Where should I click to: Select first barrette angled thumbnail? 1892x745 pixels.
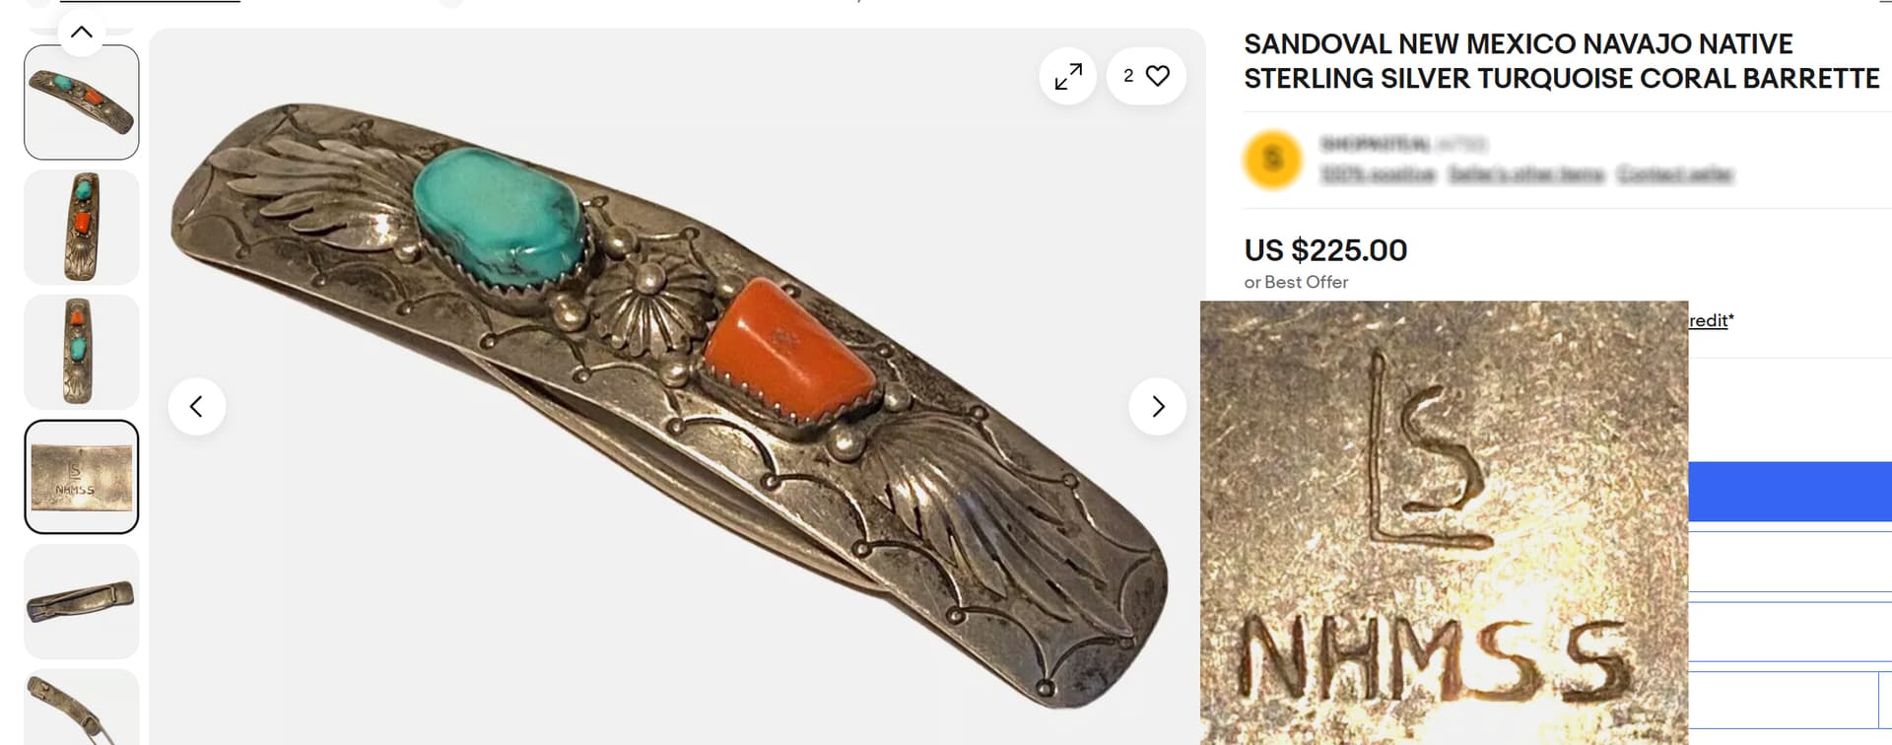tap(82, 102)
